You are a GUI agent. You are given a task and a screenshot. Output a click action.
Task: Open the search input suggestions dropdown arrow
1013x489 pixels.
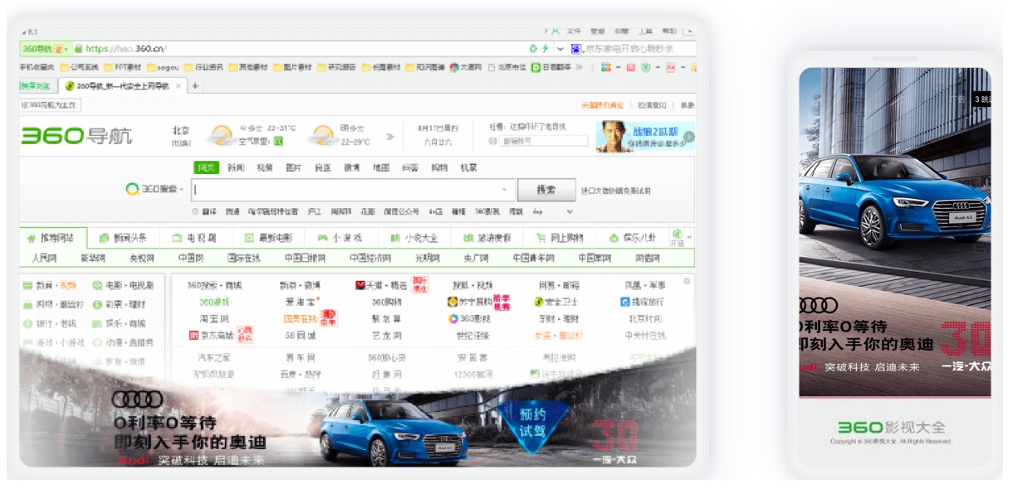(x=505, y=190)
